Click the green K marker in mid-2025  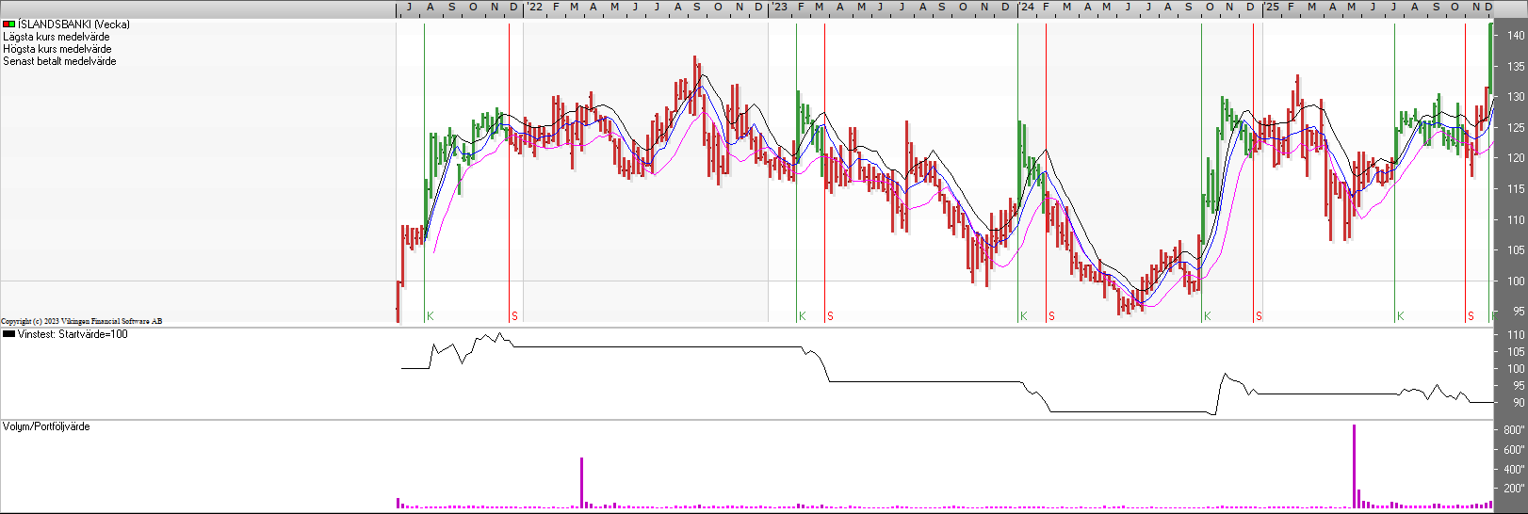tap(1400, 316)
